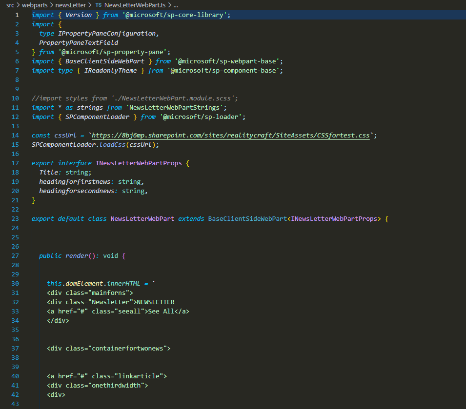Open the webparts breadcrumb segment

(35, 5)
